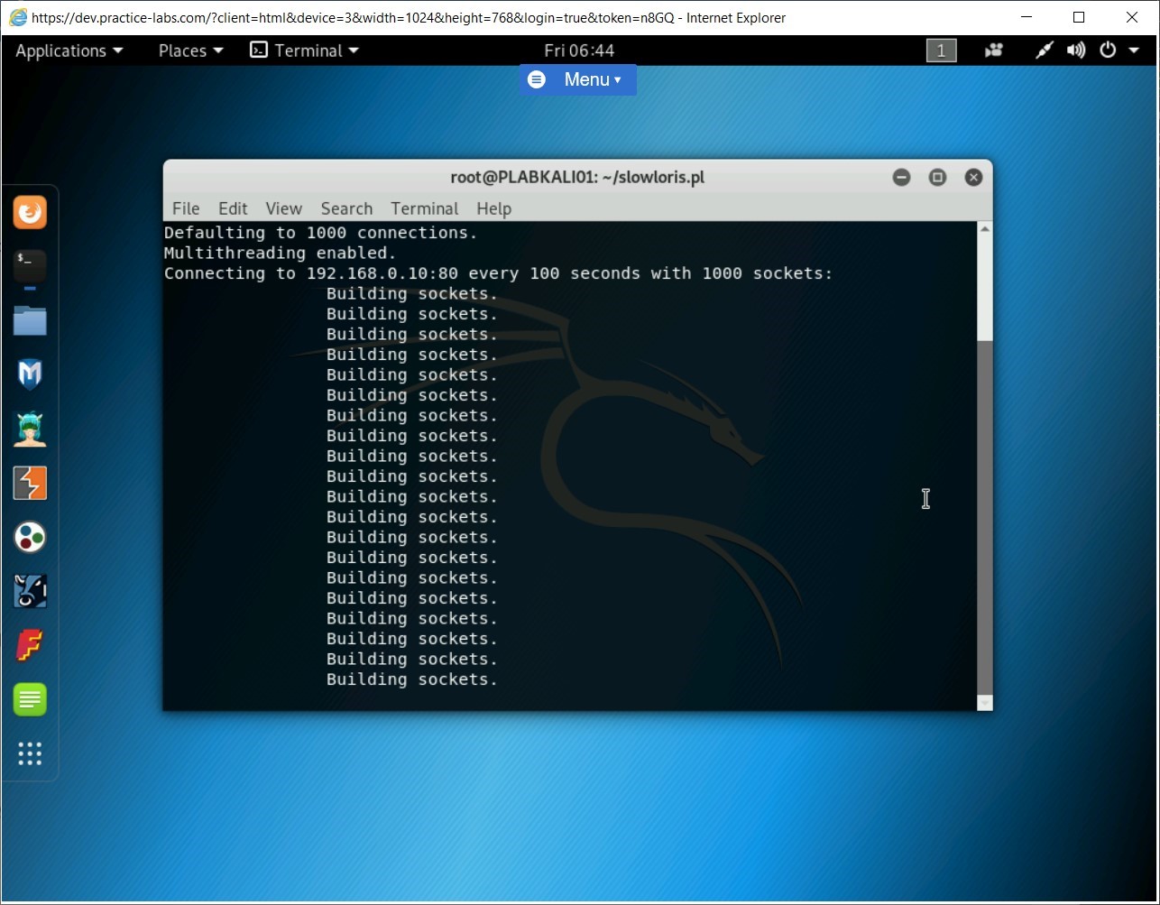The width and height of the screenshot is (1160, 905).
Task: Open the Search menu in the terminal
Action: [x=346, y=208]
